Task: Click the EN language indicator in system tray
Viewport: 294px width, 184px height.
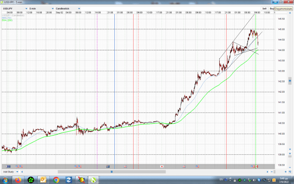Action: pyautogui.click(x=221, y=180)
